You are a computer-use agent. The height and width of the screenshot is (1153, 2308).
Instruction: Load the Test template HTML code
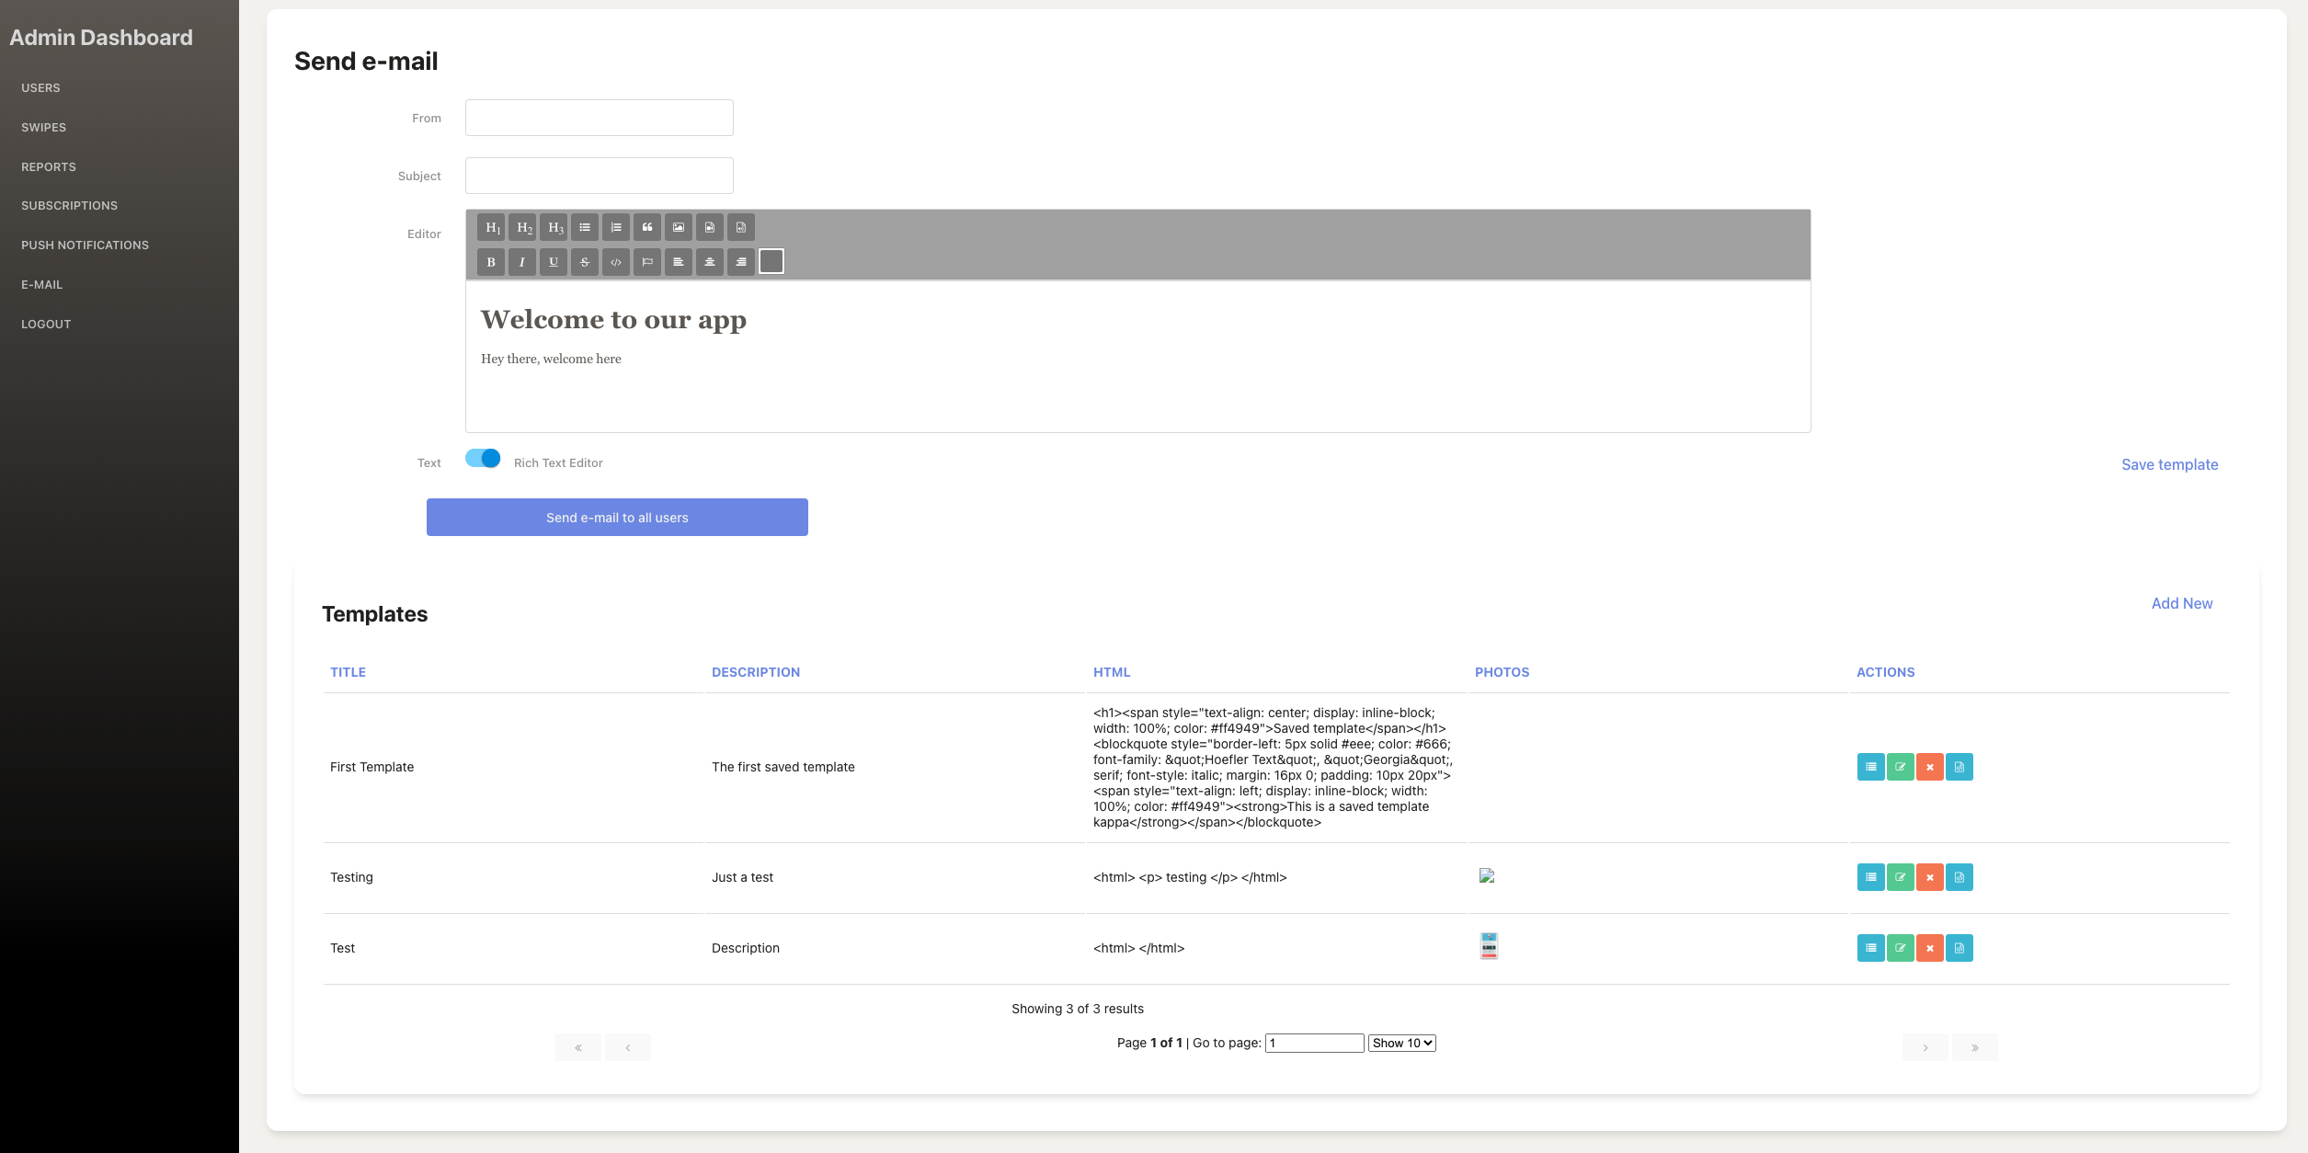click(x=1959, y=948)
